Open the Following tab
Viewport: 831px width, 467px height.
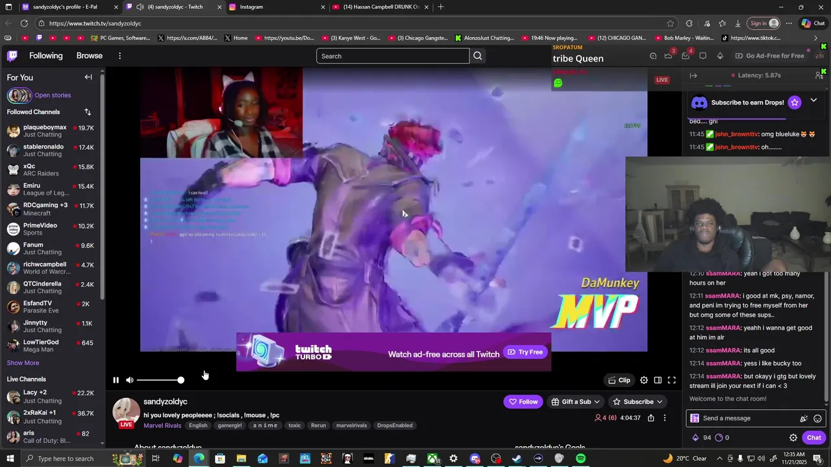(46, 56)
